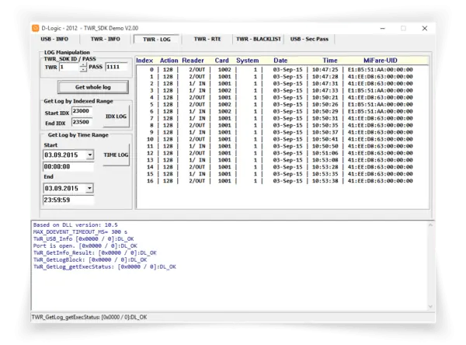Select log row with time 10:50:50

[x=281, y=146]
